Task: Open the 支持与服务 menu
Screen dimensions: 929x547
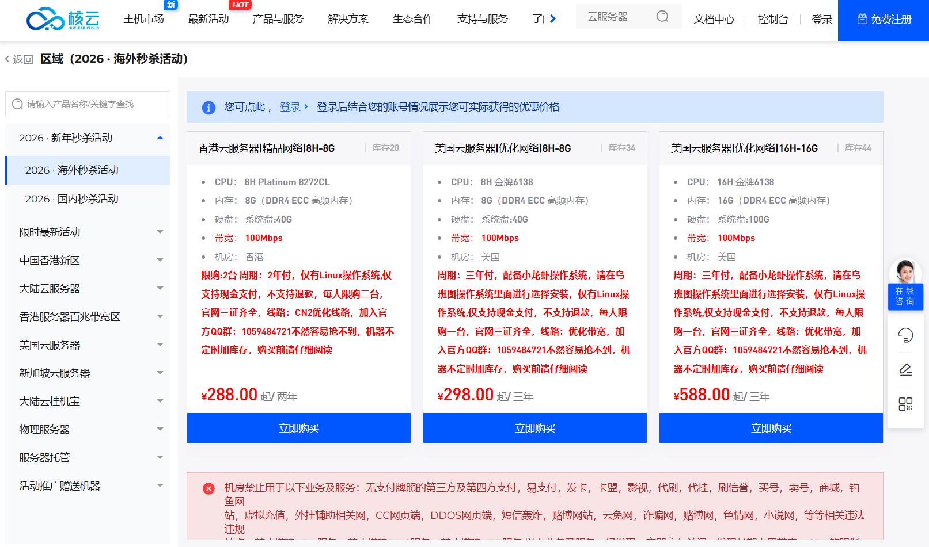Action: [483, 19]
